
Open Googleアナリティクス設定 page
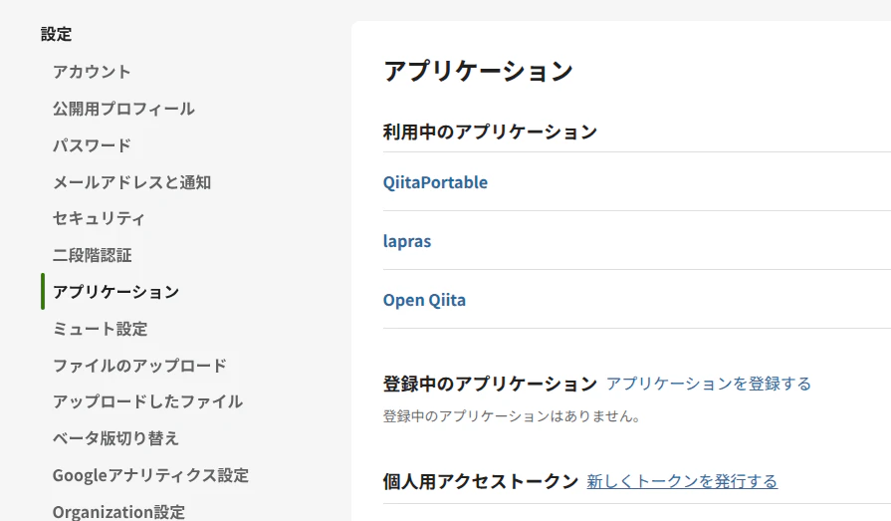click(x=150, y=475)
